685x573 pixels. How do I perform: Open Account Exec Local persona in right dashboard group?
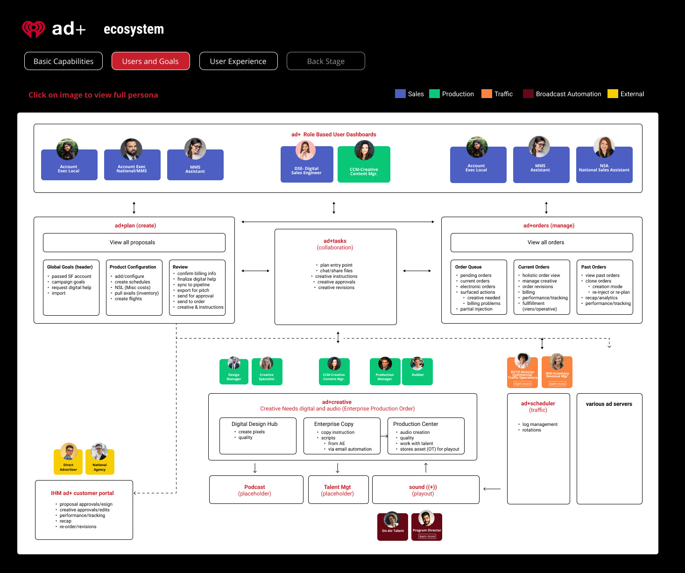point(478,160)
